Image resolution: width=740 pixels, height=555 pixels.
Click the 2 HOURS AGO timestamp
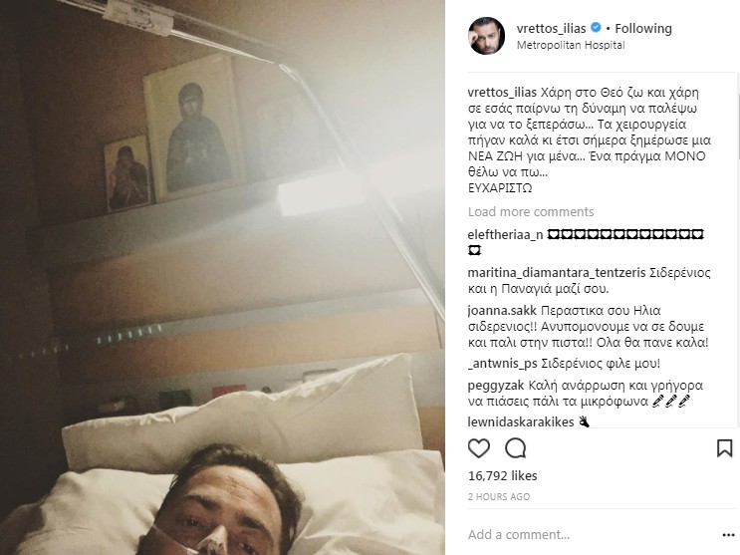pyautogui.click(x=499, y=497)
